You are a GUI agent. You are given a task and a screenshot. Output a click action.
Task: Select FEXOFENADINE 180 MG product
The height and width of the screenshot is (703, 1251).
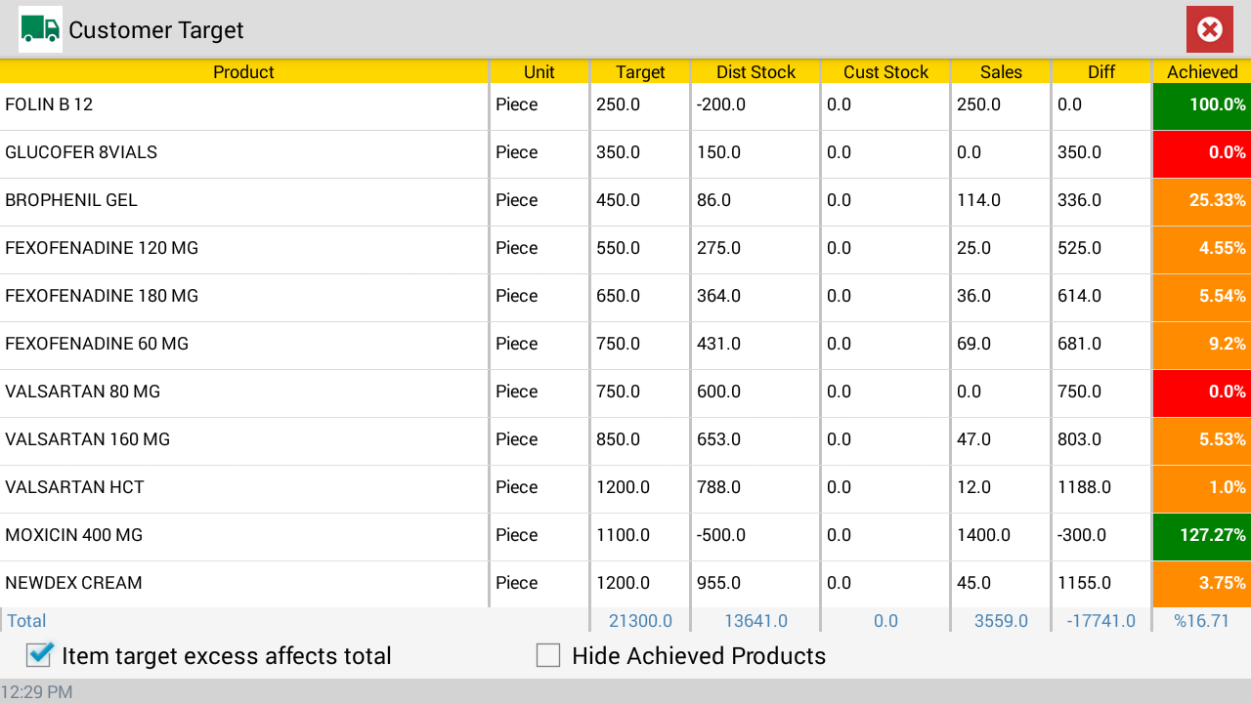point(625,298)
